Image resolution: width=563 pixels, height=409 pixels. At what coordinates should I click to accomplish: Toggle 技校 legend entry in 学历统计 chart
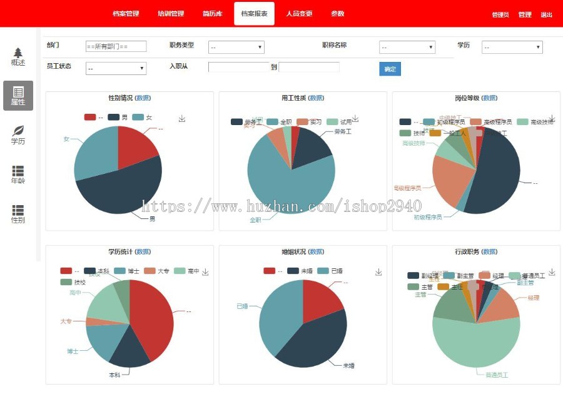pyautogui.click(x=73, y=282)
